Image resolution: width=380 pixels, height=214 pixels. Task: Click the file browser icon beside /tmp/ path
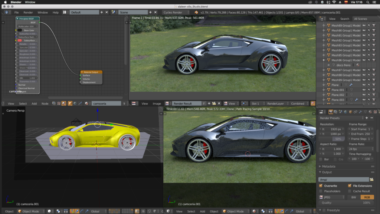coord(371,180)
